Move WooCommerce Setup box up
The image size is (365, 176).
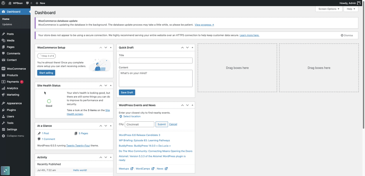click(x=101, y=48)
